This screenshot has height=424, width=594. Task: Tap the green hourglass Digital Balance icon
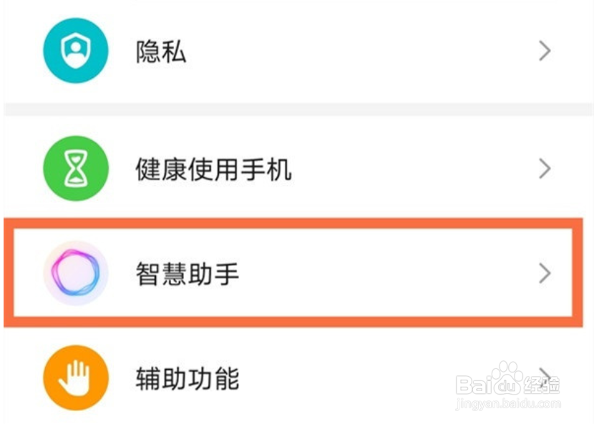click(x=75, y=169)
